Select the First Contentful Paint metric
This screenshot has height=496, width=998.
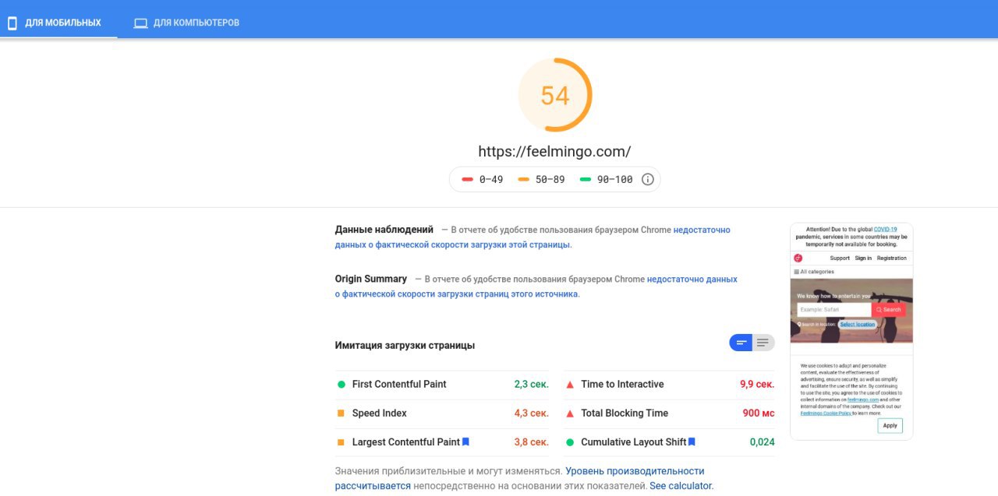[x=399, y=384]
